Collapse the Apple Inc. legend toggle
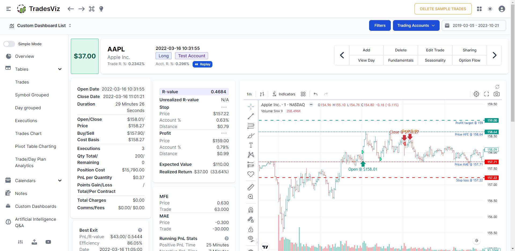Image resolution: width=515 pixels, height=251 pixels. tap(311, 104)
